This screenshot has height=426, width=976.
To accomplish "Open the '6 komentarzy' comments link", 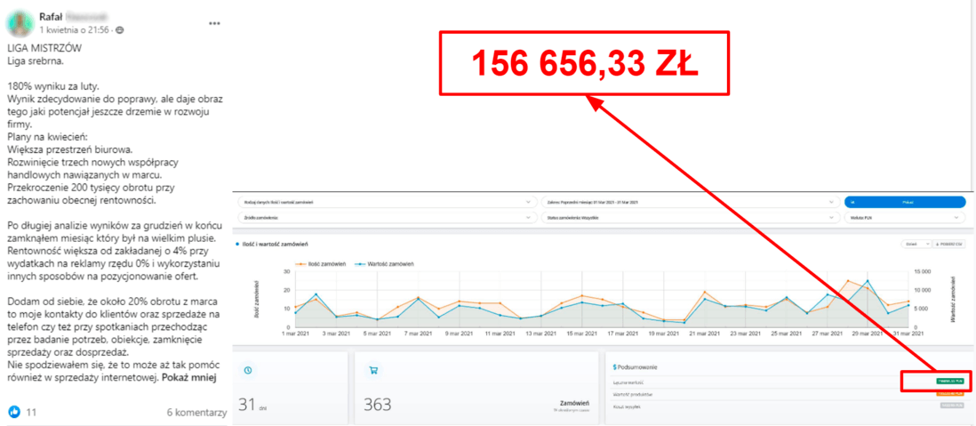I will tap(195, 413).
